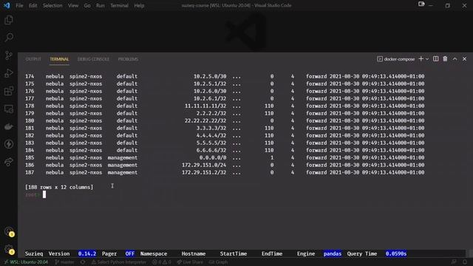Open the feedback icon in status bar
The image size is (473, 266).
pos(454,262)
